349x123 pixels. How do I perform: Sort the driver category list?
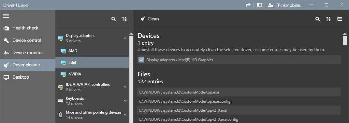pyautogui.click(x=124, y=19)
